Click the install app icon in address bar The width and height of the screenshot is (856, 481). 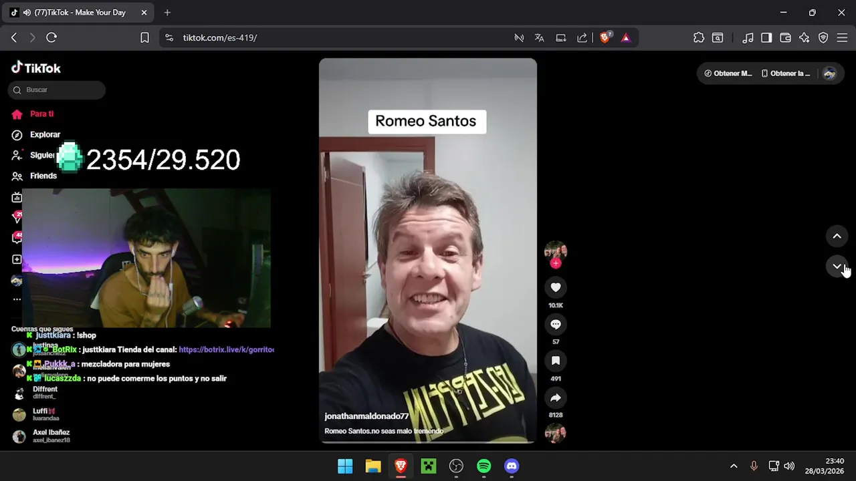tap(561, 37)
